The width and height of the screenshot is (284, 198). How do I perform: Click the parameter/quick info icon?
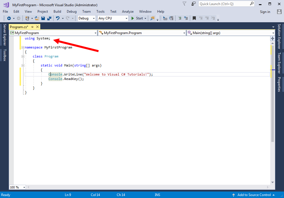click(171, 18)
